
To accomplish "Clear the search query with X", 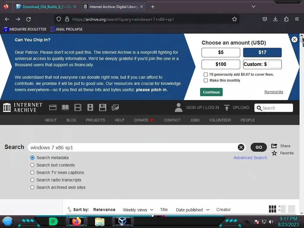I will pos(241,147).
